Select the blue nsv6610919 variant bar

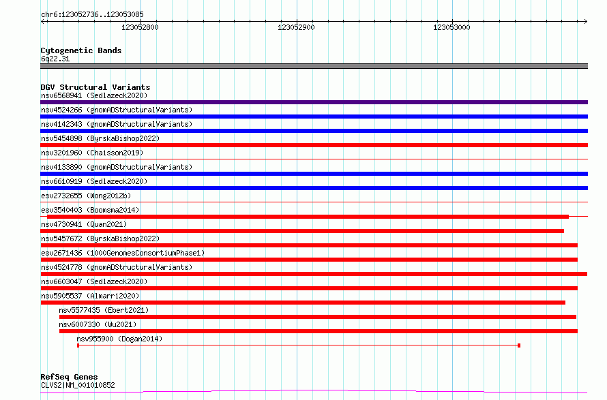click(x=314, y=188)
